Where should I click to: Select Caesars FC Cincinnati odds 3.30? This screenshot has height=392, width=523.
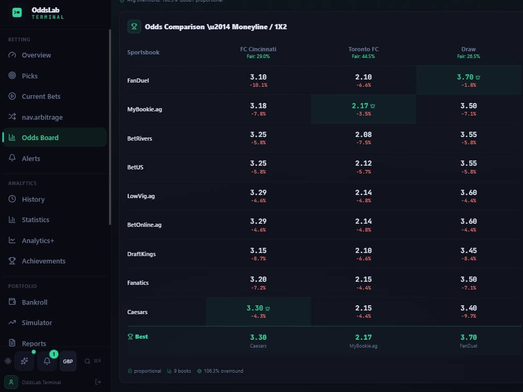[258, 312]
